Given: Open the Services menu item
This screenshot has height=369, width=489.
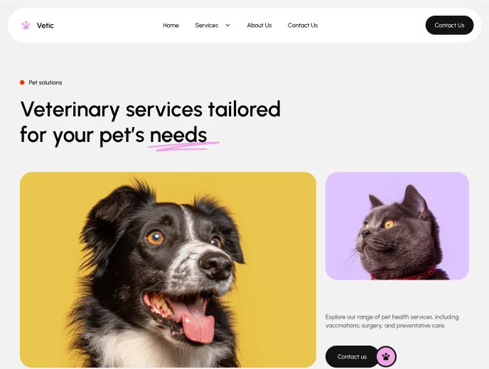Looking at the screenshot, I should pos(206,26).
